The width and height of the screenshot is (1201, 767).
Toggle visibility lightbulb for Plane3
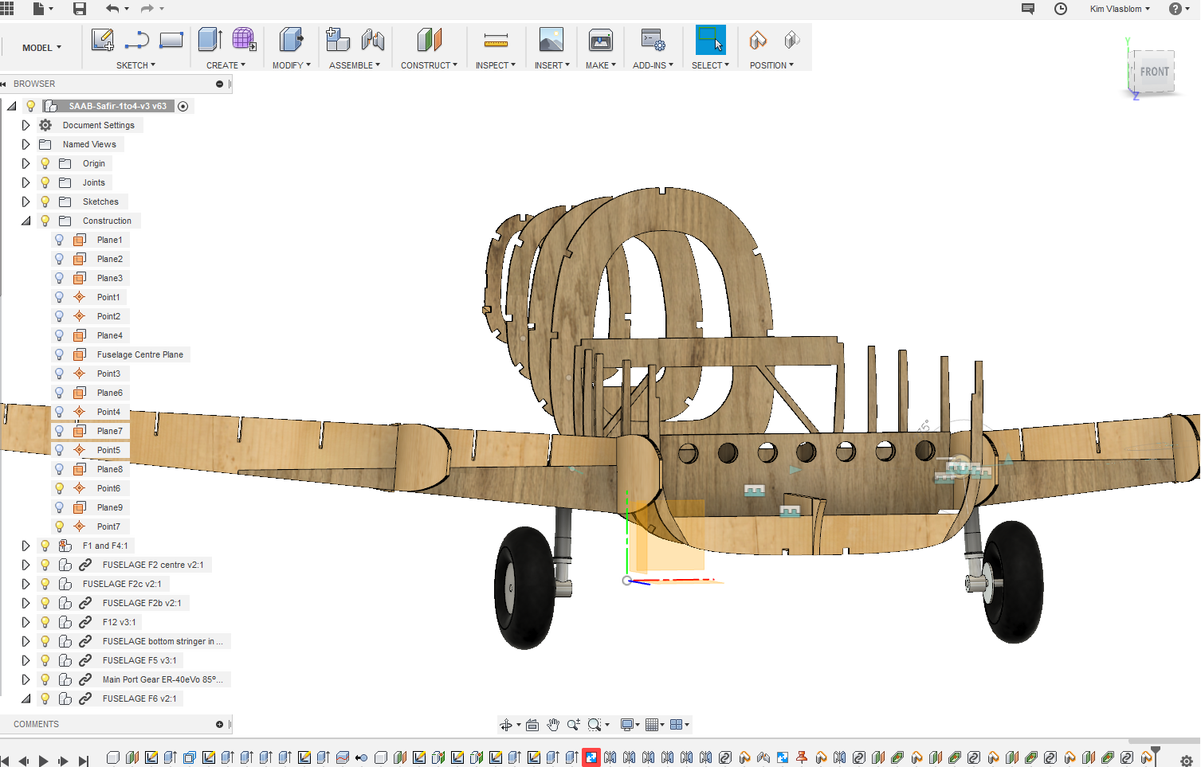[x=59, y=278]
